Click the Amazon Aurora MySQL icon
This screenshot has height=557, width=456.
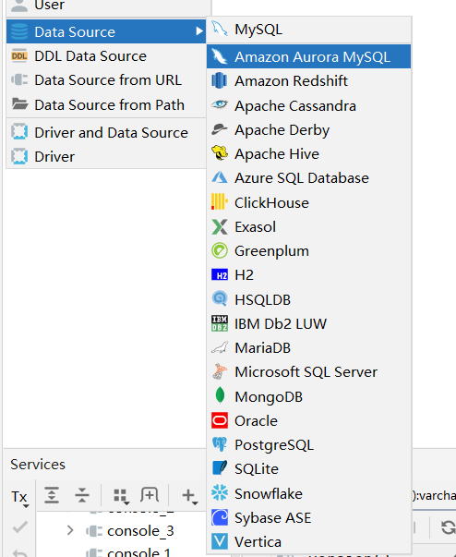[220, 56]
